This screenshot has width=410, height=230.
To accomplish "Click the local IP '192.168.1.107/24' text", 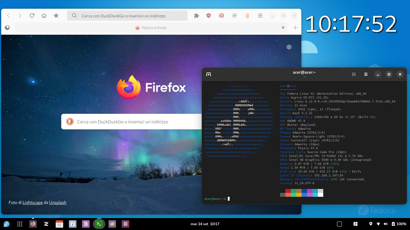I will tap(329, 175).
